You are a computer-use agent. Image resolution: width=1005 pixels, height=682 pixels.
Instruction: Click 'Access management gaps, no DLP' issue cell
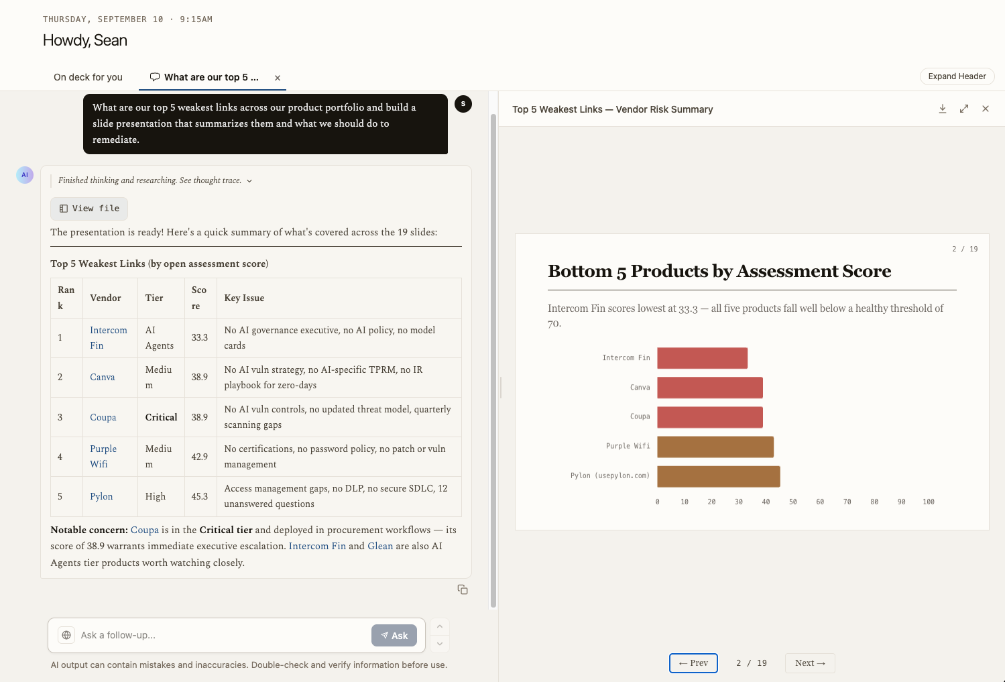(x=339, y=496)
